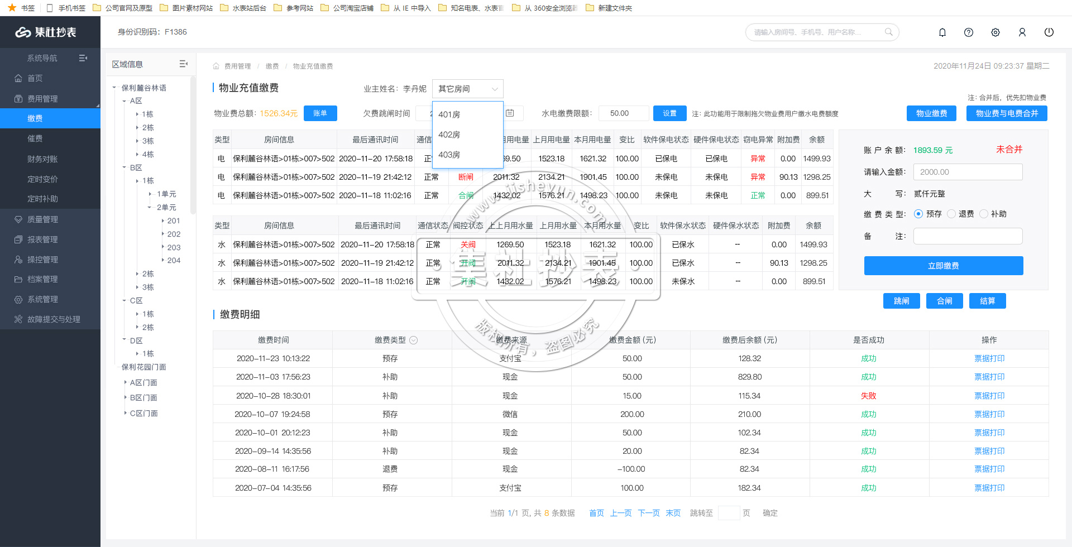Click the notification bell icon

(x=942, y=32)
